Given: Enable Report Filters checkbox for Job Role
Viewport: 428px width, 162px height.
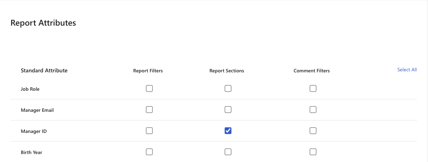Looking at the screenshot, I should click(x=149, y=88).
